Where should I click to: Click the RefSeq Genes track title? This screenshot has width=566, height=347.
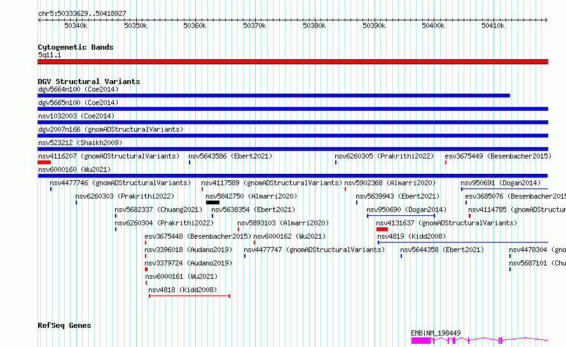(x=64, y=325)
